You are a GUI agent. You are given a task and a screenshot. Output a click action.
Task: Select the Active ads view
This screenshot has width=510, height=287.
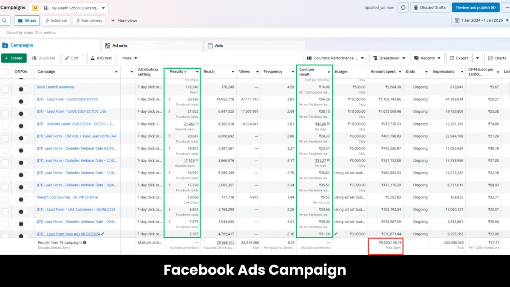(x=56, y=20)
